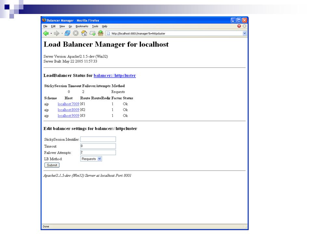Click the N1 route cell
The width and height of the screenshot is (312, 234).
[83, 104]
